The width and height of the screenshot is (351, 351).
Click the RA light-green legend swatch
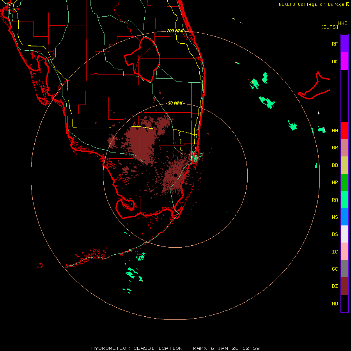(344, 200)
